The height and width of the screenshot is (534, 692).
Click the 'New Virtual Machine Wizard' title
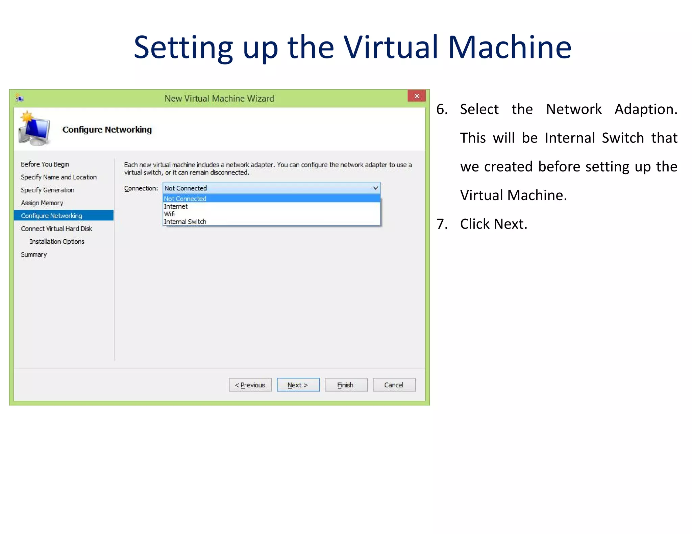click(219, 99)
